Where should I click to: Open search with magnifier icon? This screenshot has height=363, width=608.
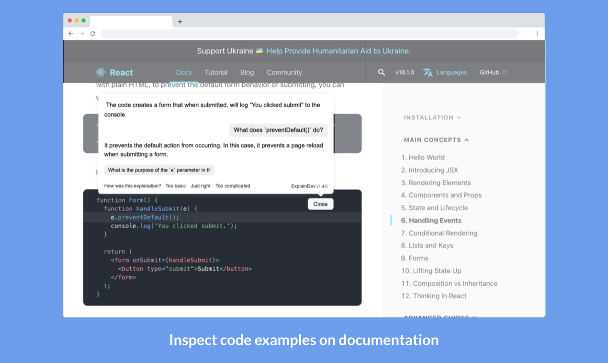382,72
